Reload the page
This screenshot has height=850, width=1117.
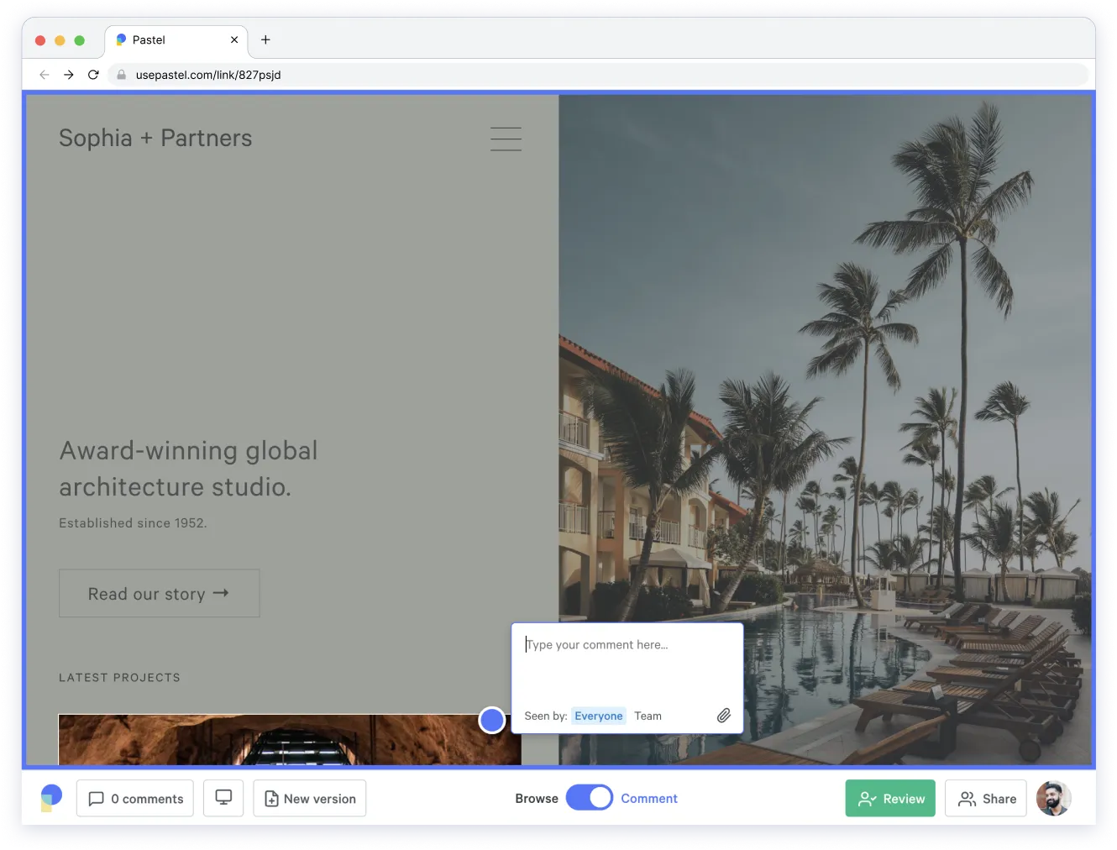tap(93, 75)
